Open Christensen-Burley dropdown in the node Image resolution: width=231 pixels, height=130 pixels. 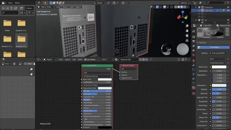point(97,76)
